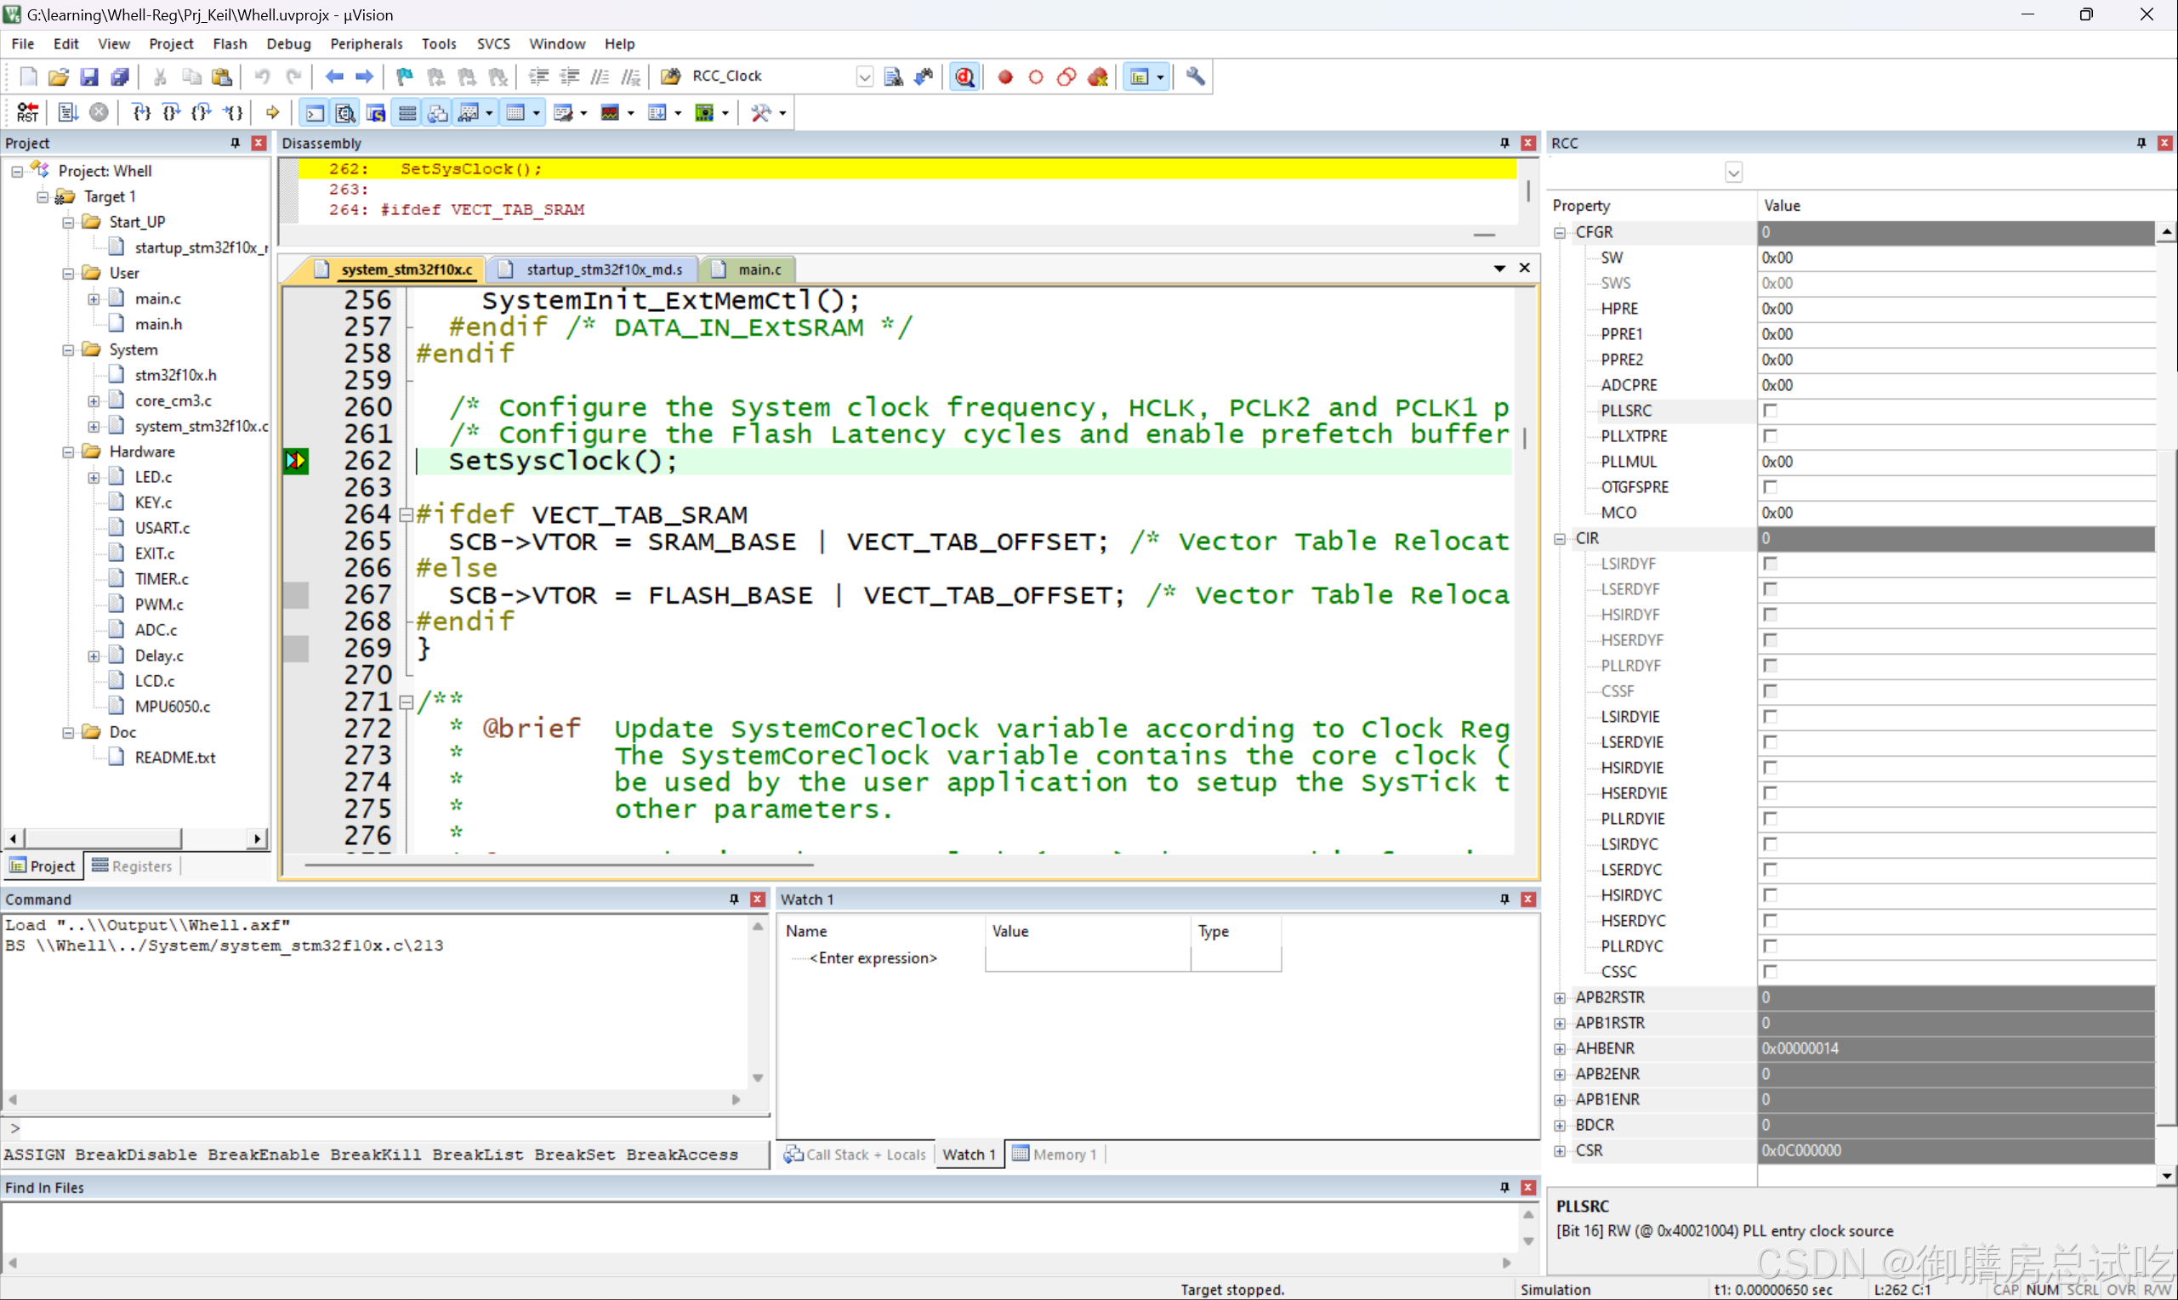This screenshot has width=2178, height=1300.
Task: Close the Disassembly panel
Action: pos(1528,143)
